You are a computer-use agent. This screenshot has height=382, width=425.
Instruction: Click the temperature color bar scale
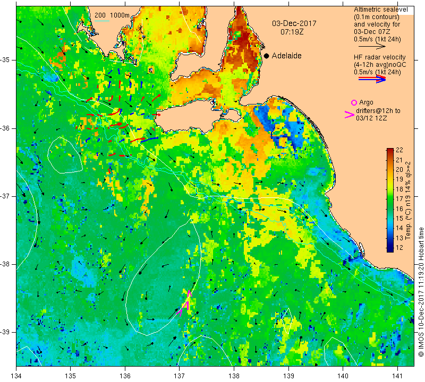tap(390, 200)
